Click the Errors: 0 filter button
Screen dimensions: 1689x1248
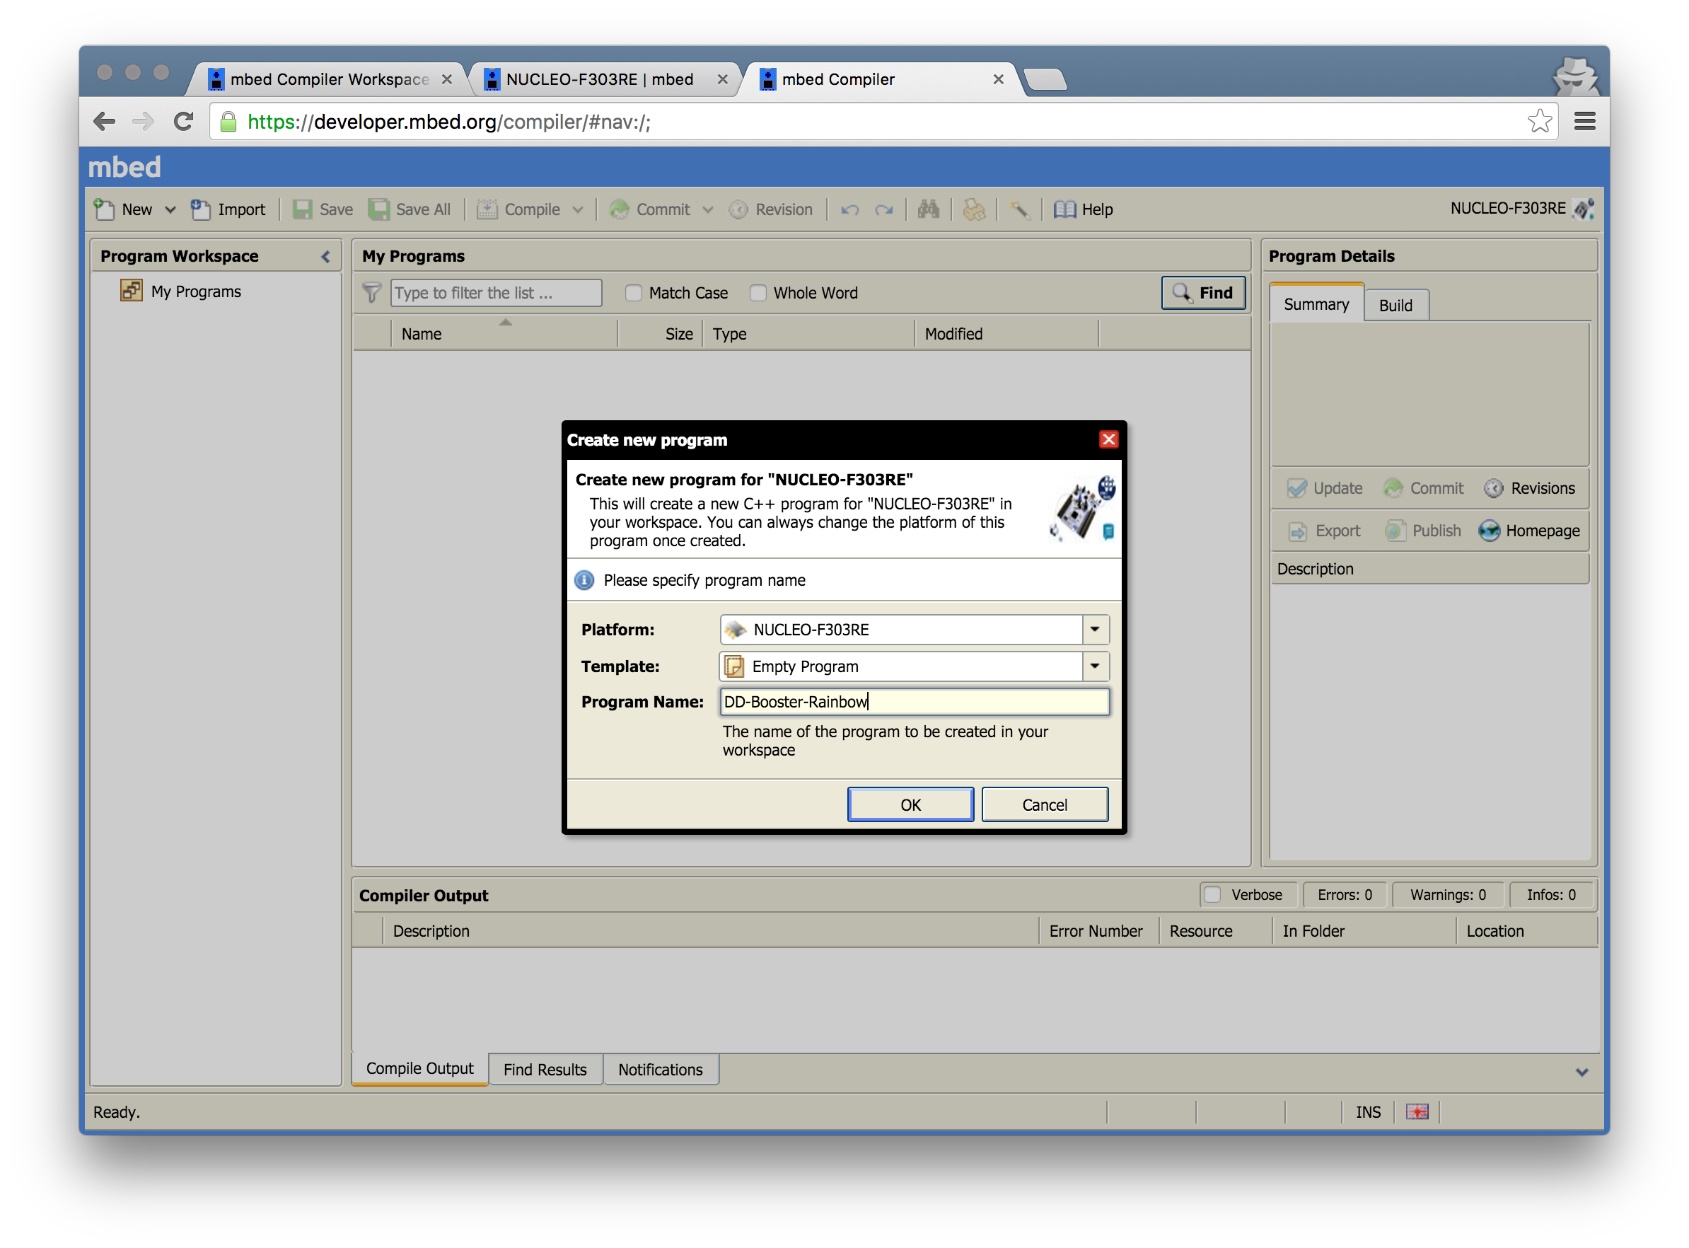(1345, 895)
